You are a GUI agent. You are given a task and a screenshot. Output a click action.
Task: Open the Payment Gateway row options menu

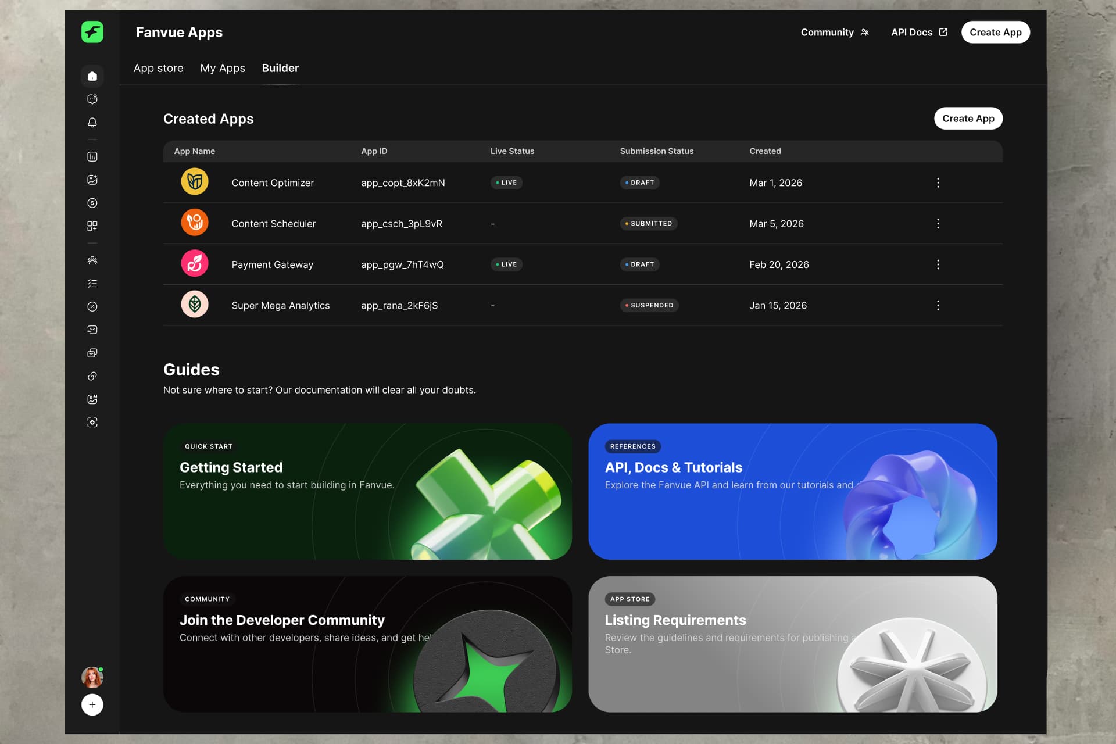click(x=938, y=264)
